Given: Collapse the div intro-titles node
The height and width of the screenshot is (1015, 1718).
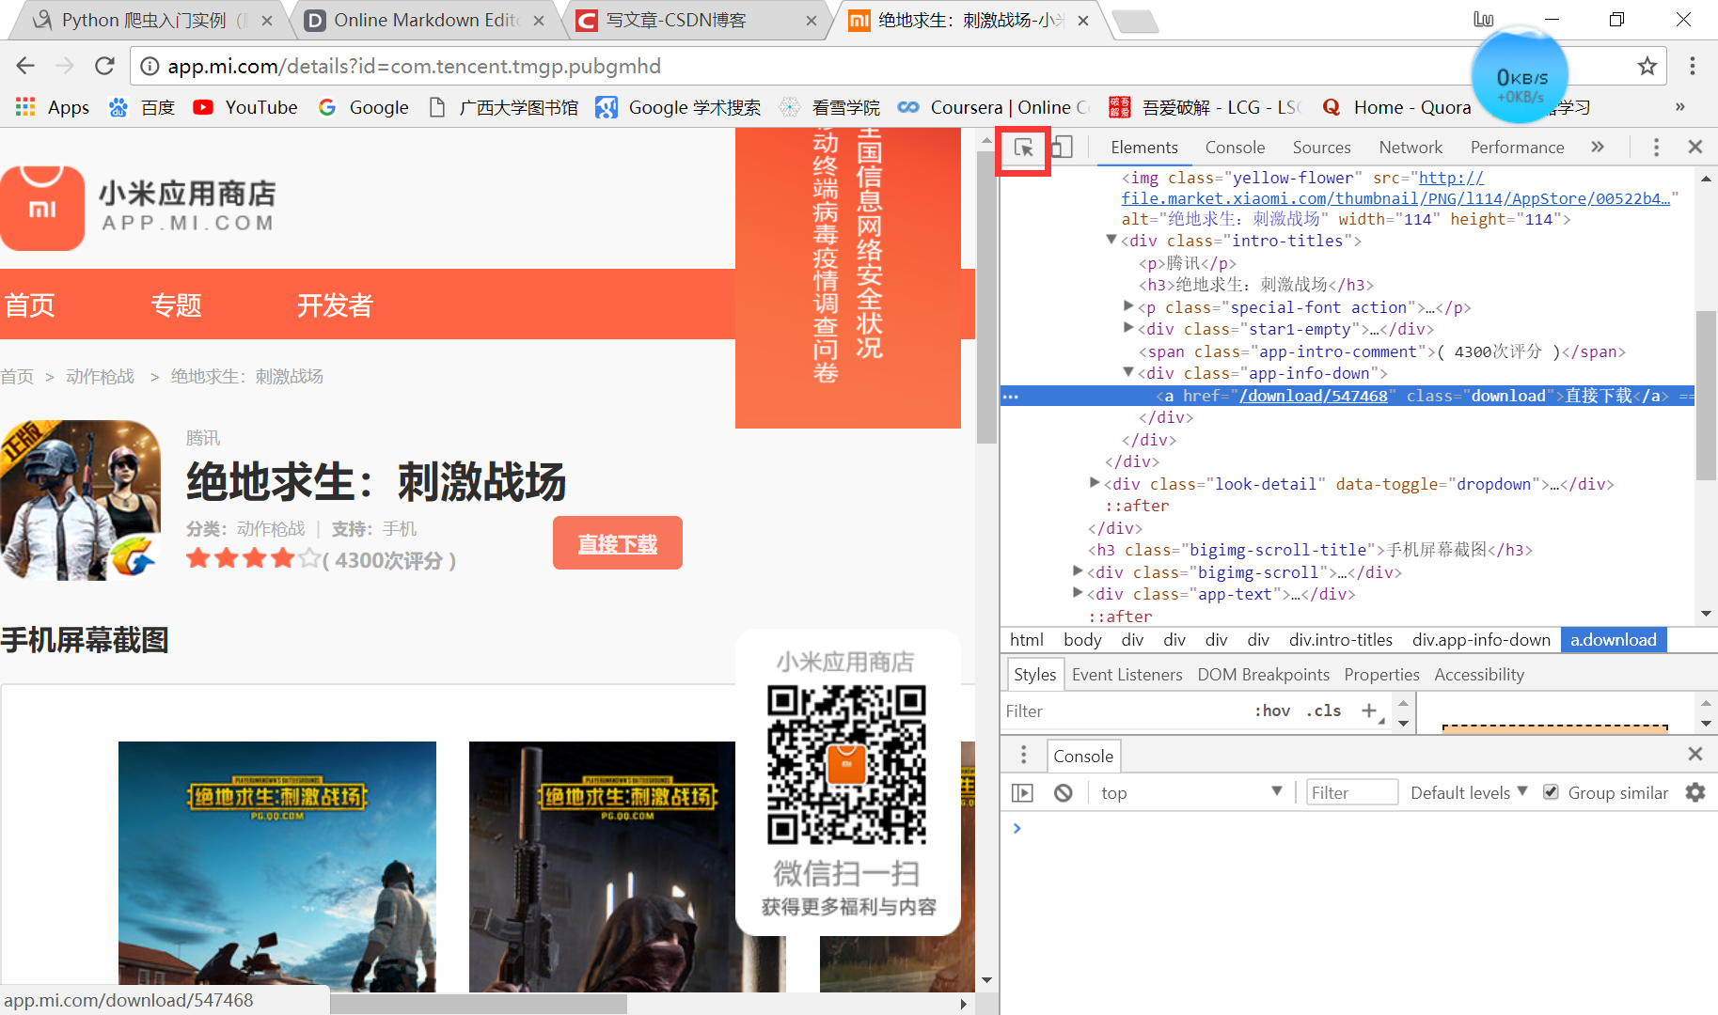Looking at the screenshot, I should click(1111, 241).
